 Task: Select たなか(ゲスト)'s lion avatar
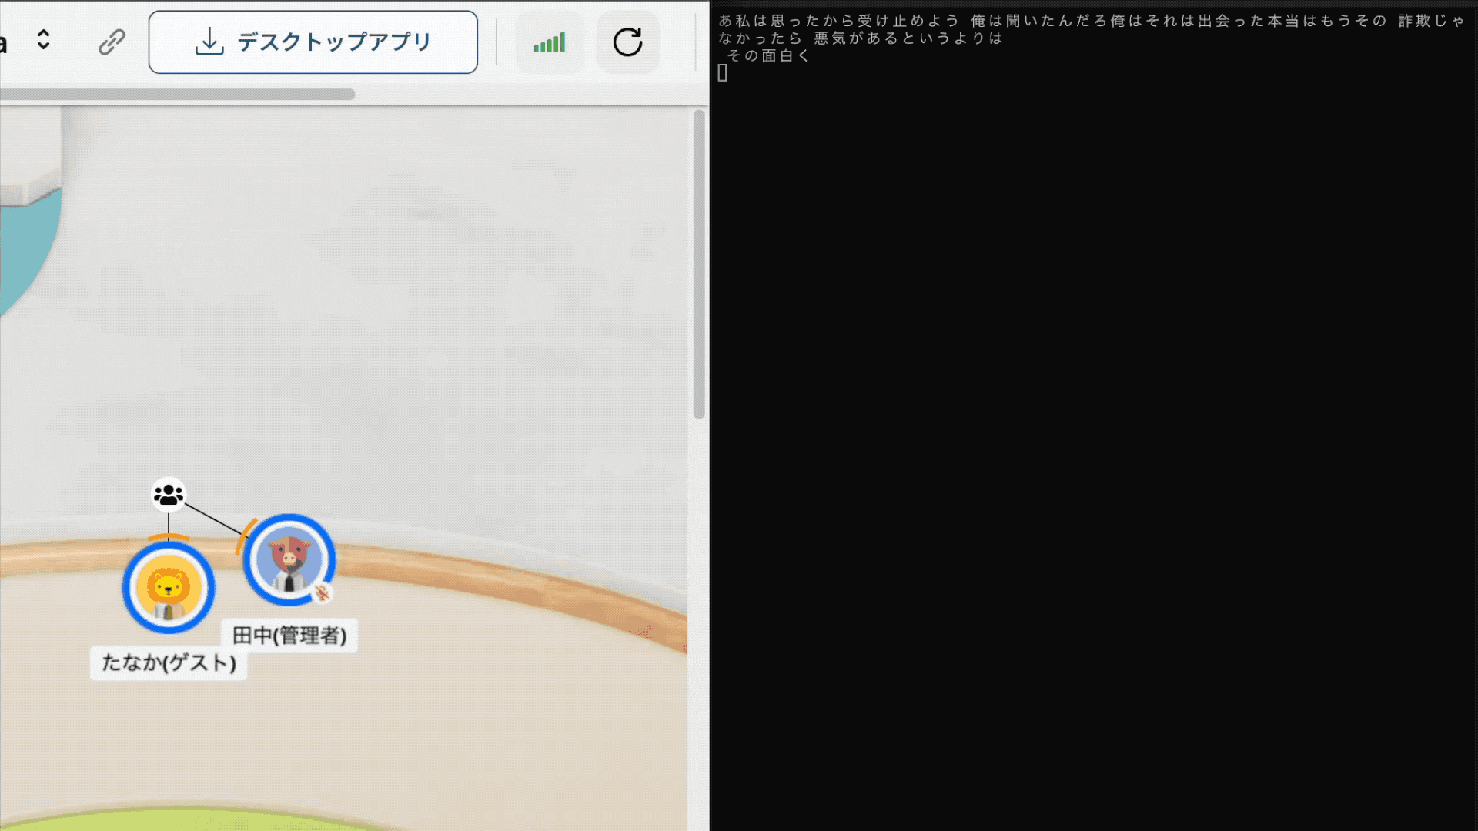pyautogui.click(x=168, y=587)
